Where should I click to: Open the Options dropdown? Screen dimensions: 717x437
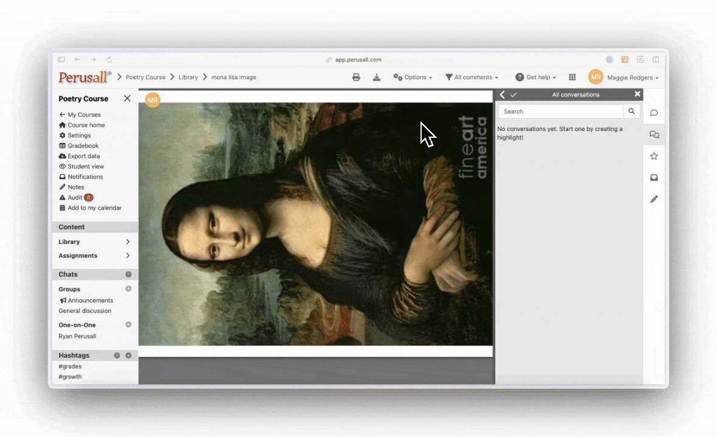click(413, 77)
